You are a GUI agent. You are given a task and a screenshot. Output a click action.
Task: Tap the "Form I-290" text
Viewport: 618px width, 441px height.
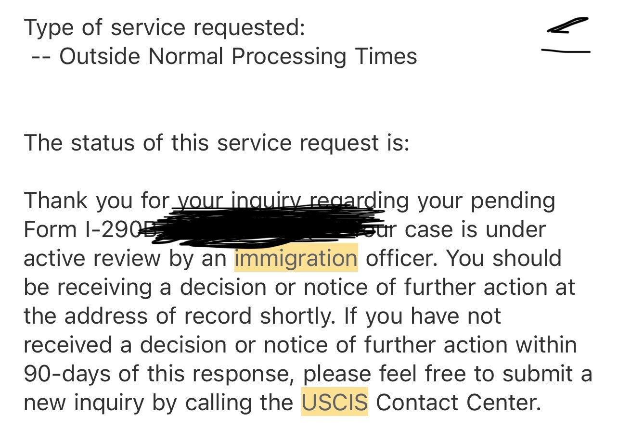point(84,229)
